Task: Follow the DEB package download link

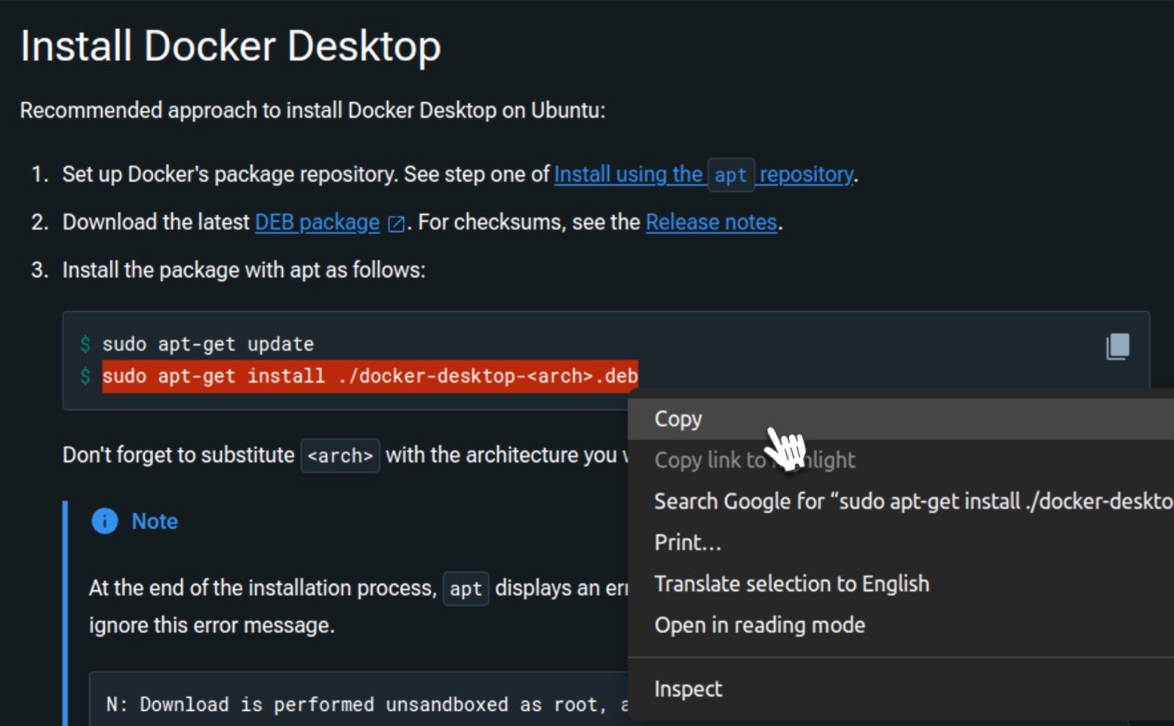Action: click(x=317, y=223)
